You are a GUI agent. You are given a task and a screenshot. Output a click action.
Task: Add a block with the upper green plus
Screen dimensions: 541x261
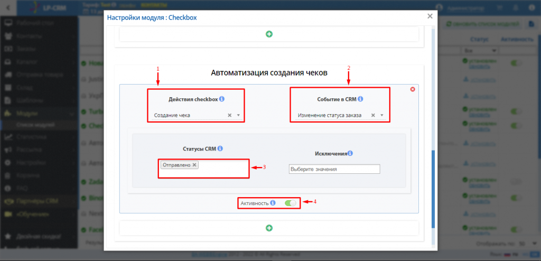coord(269,34)
